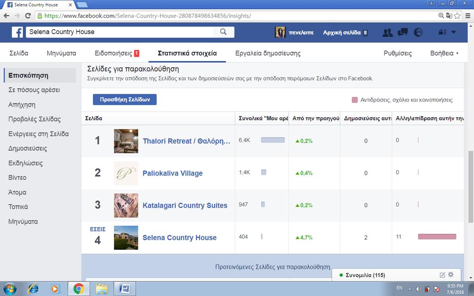The height and width of the screenshot is (296, 474).
Task: Go to Αρχική σελίδα
Action: pos(342,33)
